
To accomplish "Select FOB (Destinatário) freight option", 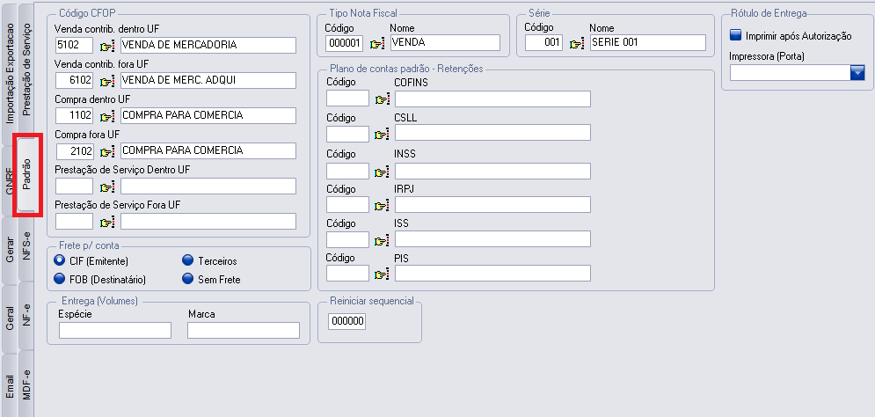I will [x=60, y=280].
